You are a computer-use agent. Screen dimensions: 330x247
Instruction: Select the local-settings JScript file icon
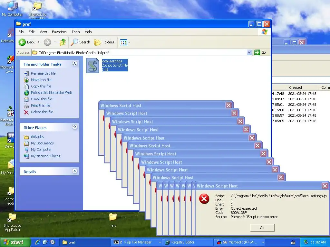(92, 66)
